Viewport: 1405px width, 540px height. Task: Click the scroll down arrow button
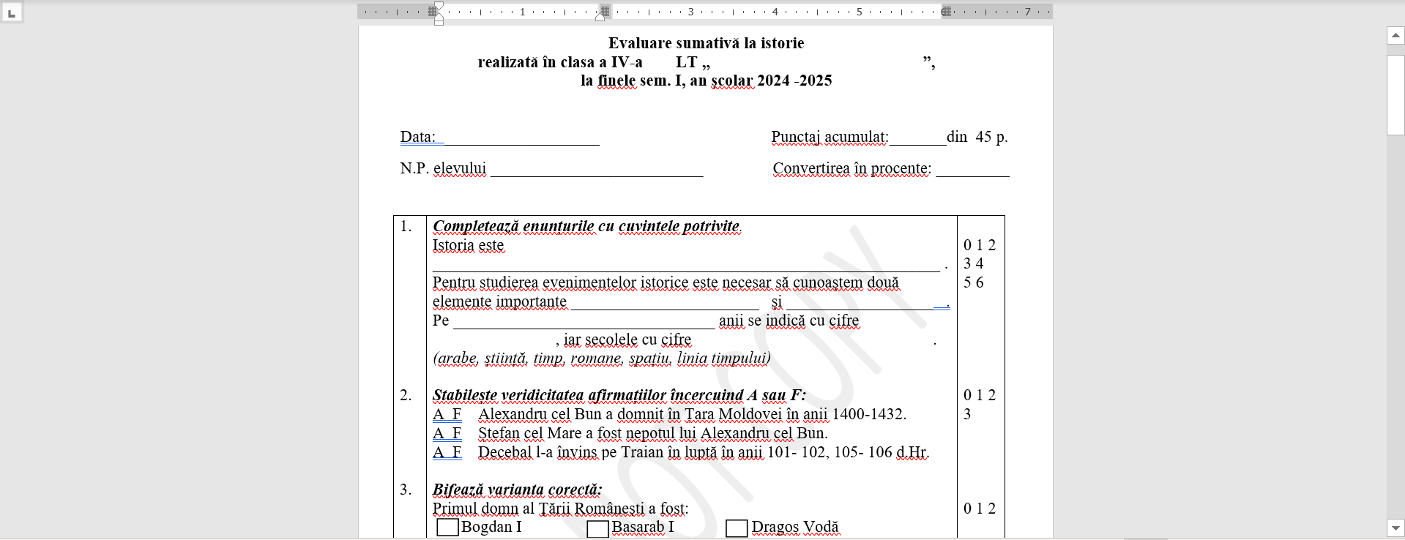(x=1395, y=527)
